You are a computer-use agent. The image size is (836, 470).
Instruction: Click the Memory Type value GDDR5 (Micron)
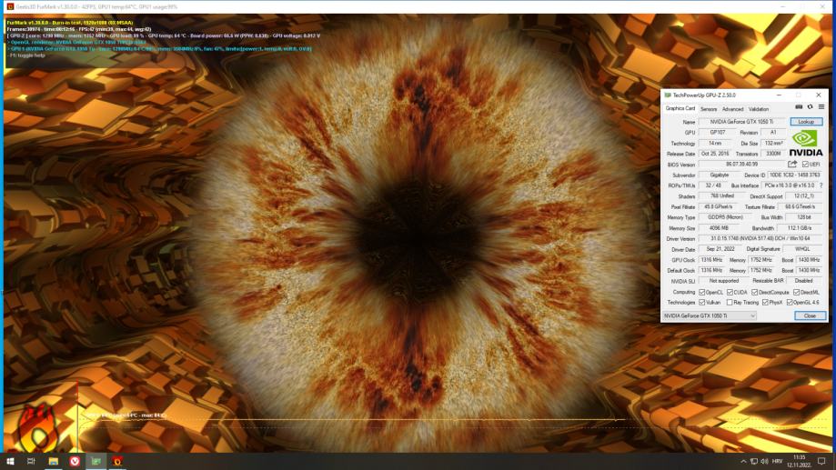click(x=725, y=217)
